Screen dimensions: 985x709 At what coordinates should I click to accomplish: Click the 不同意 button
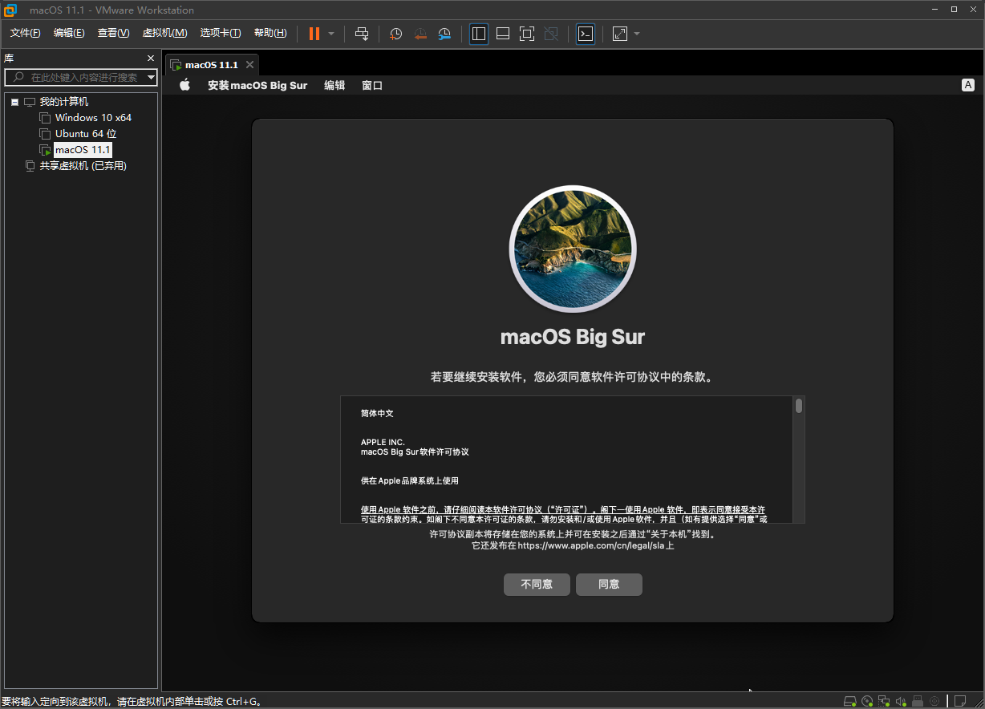coord(537,585)
